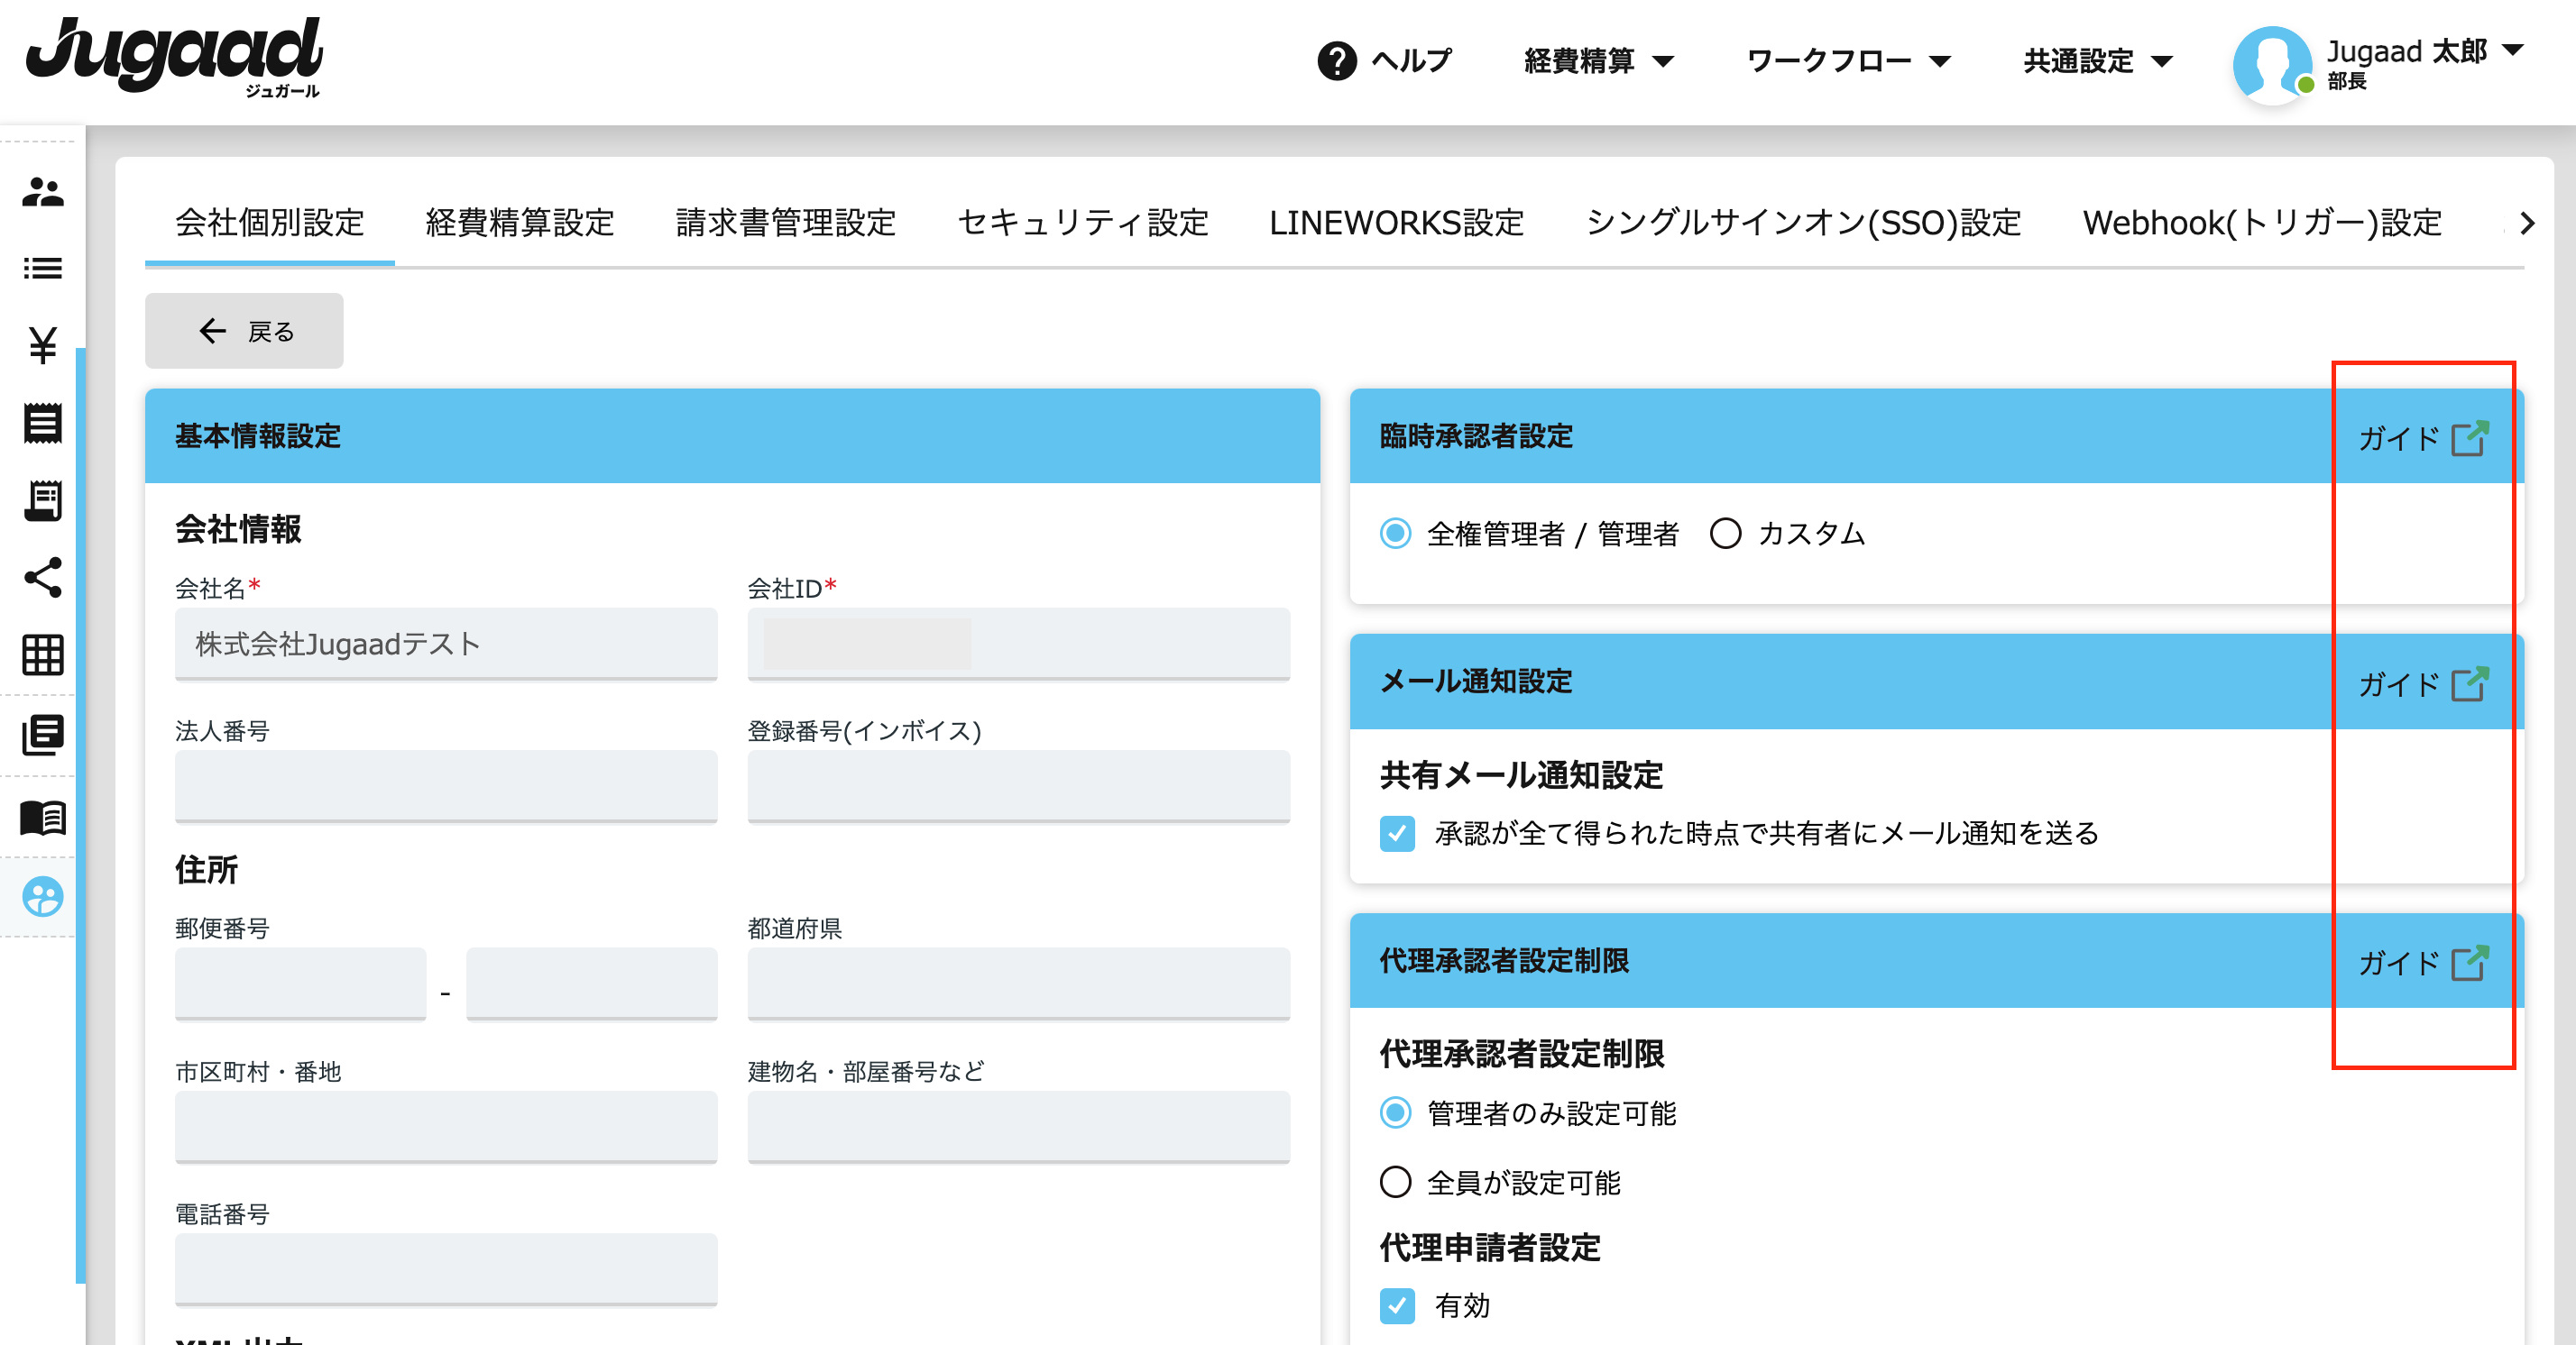Select the カスタム radio option

click(x=1725, y=534)
